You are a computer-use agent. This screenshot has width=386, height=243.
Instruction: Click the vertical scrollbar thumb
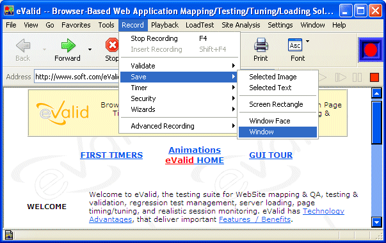pos(376,123)
